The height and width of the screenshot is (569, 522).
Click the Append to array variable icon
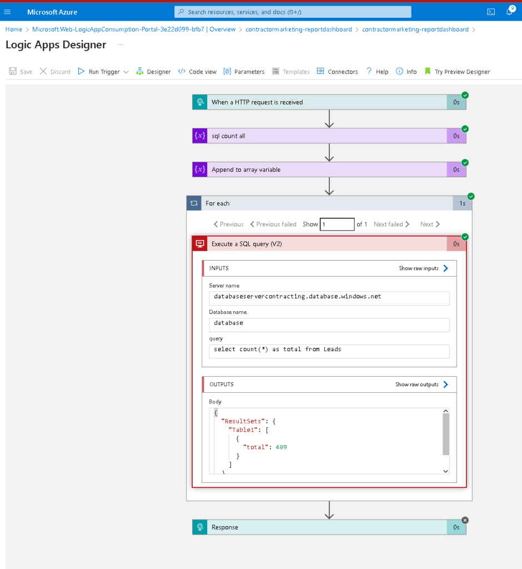click(x=200, y=169)
